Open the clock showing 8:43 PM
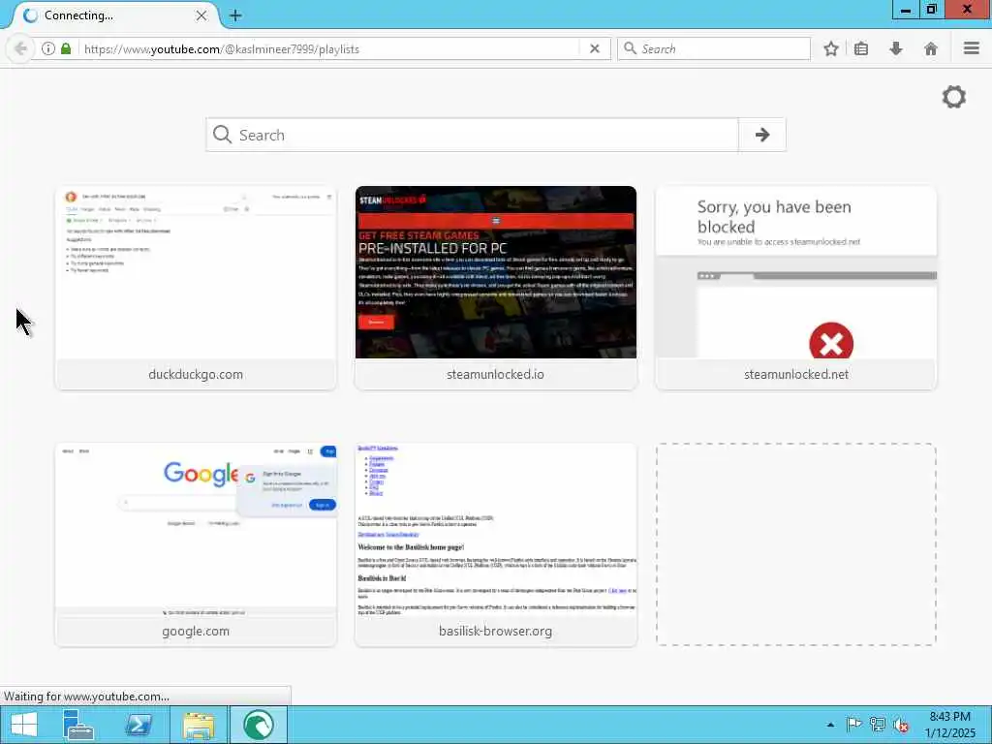 (x=949, y=725)
